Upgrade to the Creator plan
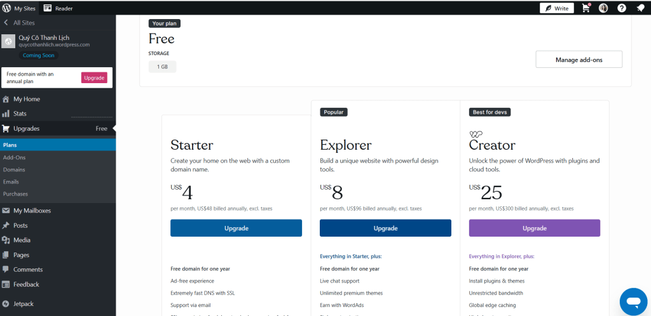The width and height of the screenshot is (651, 316). (534, 228)
